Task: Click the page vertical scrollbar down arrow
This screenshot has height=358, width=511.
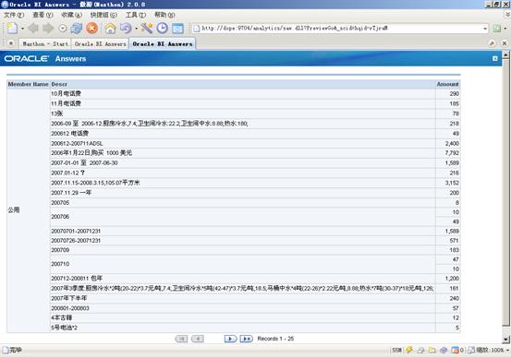Action: coord(505,340)
